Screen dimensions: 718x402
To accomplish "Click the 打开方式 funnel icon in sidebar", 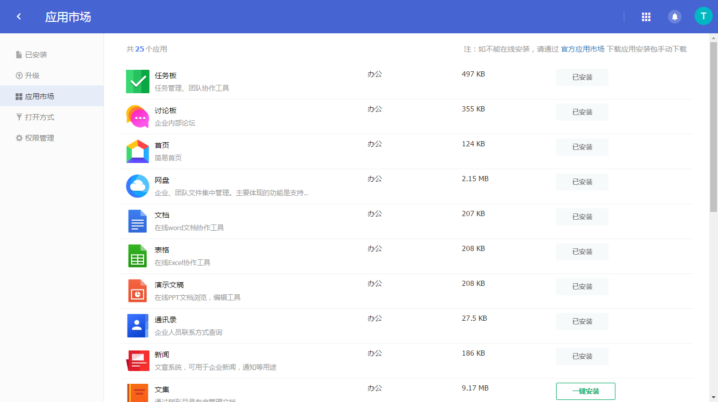I will (x=19, y=117).
